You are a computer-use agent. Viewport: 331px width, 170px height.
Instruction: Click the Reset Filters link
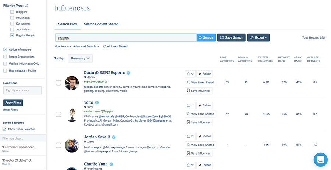click(x=10, y=109)
